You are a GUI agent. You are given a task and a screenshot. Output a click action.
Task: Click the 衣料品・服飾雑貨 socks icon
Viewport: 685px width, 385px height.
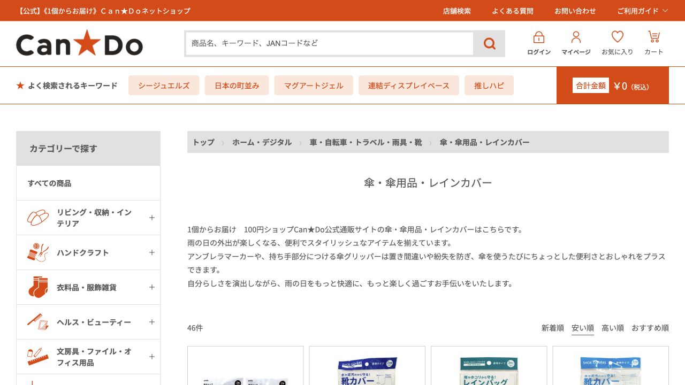38,287
